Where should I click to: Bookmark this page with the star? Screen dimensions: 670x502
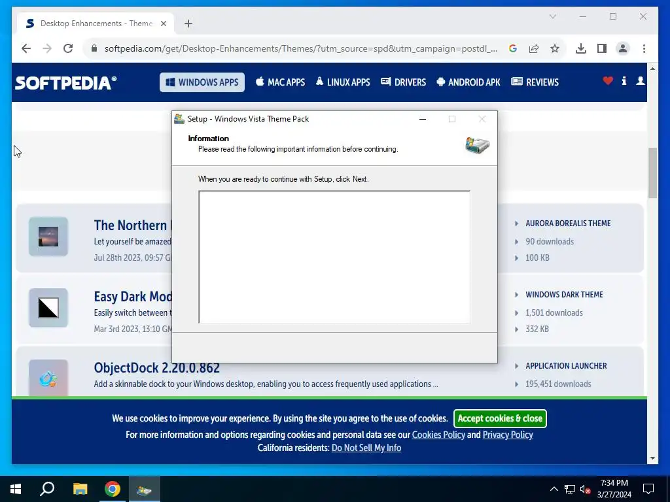pos(555,48)
